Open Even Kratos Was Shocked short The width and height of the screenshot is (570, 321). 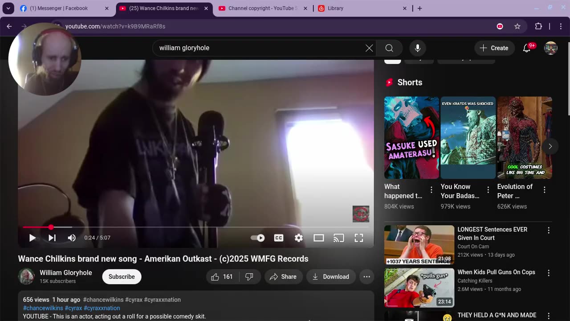pyautogui.click(x=468, y=138)
